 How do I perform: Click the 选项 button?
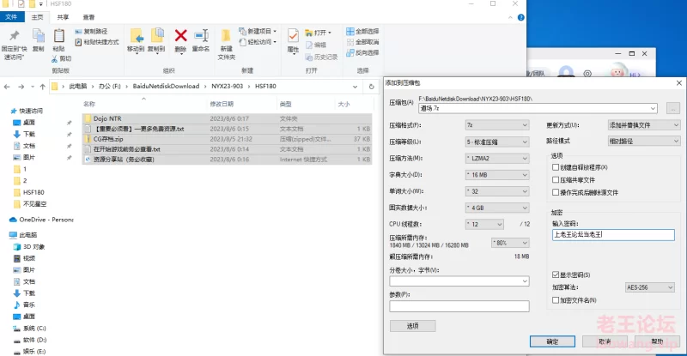pyautogui.click(x=412, y=326)
